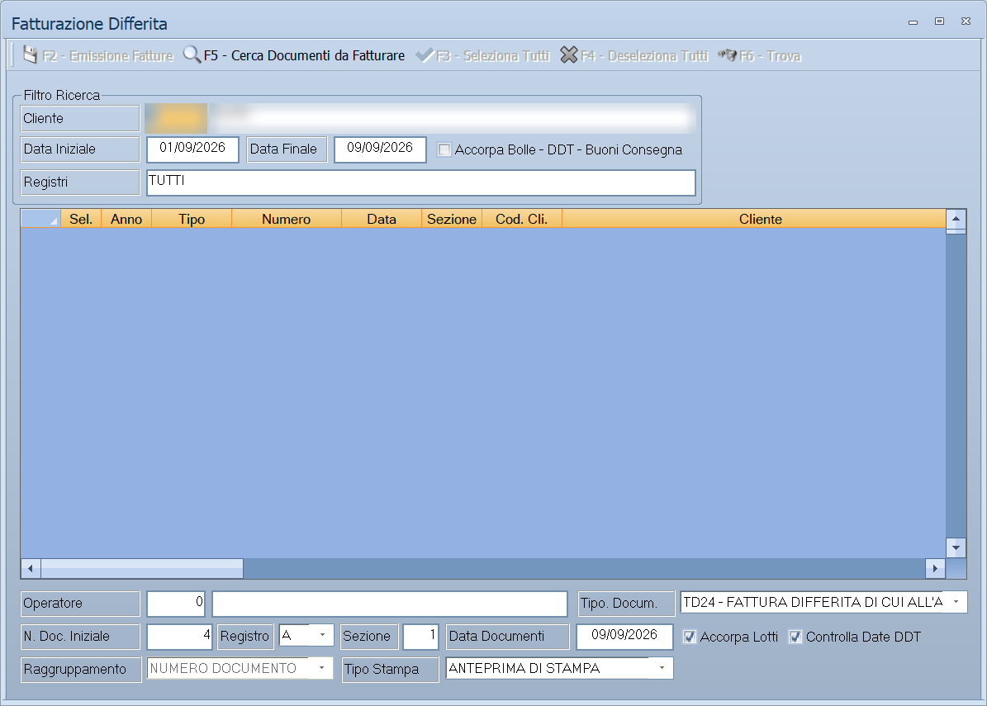
Task: Open the Tipo Docum. dropdown
Action: coord(956,602)
